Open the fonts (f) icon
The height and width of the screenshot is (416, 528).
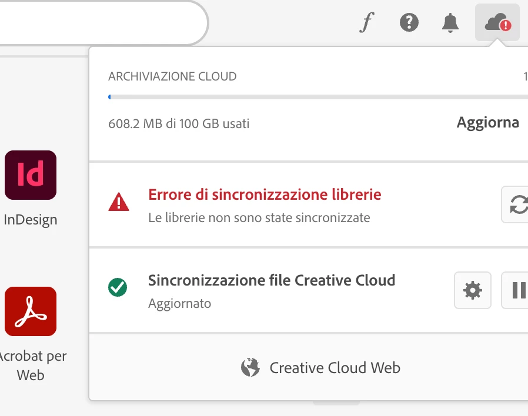[367, 22]
